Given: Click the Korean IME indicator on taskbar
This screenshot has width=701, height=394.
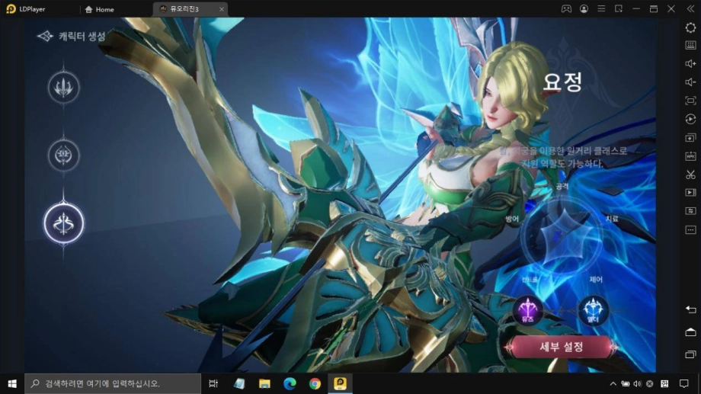Looking at the screenshot, I should pyautogui.click(x=664, y=384).
